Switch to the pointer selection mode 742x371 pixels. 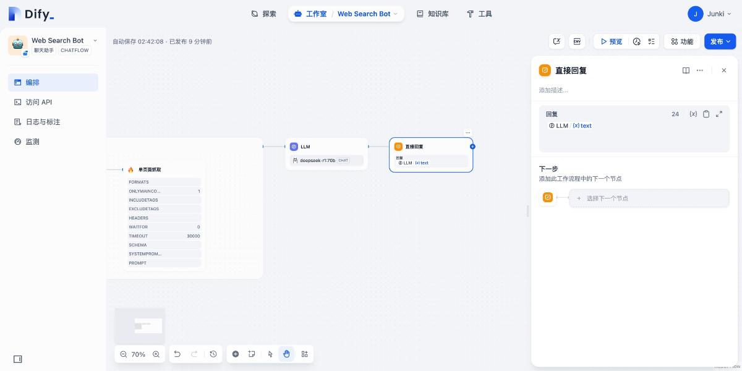[269, 354]
